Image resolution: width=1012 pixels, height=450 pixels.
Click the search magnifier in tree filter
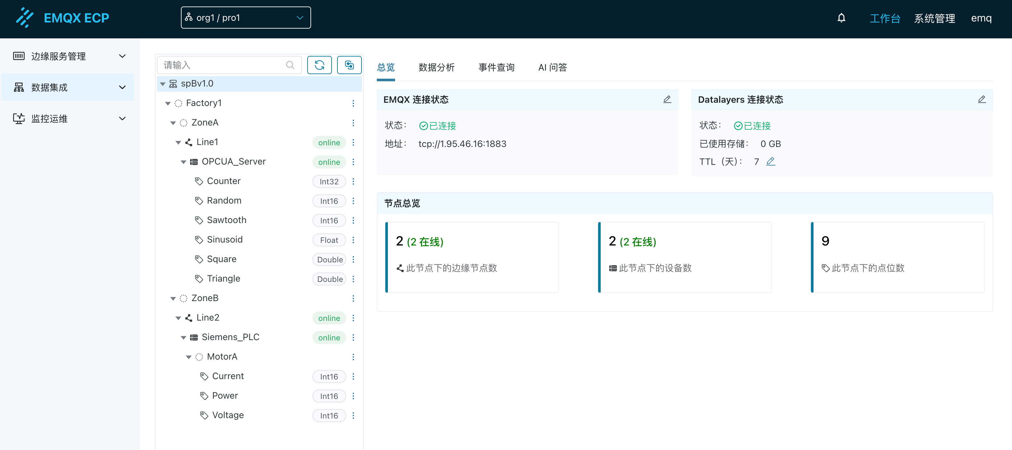pos(290,65)
